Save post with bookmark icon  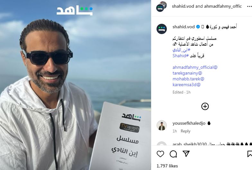[249, 154]
